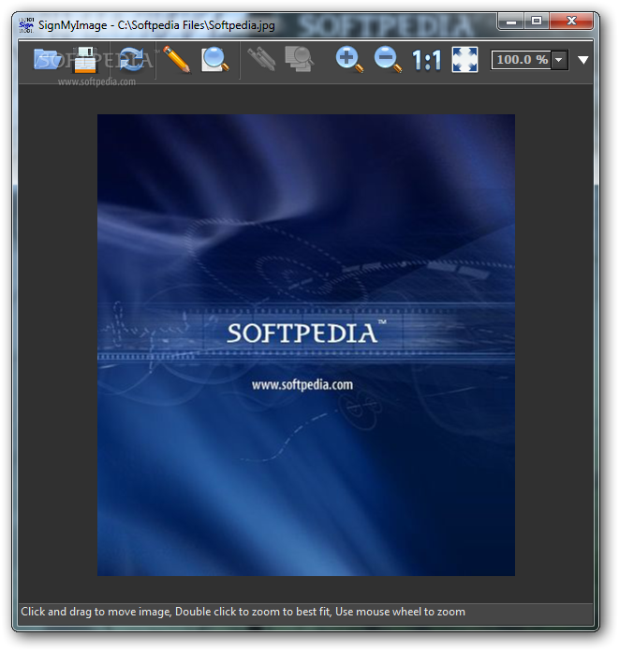The width and height of the screenshot is (619, 651).
Task: Click the grayed-out batch detect magnifier icon
Action: (300, 59)
